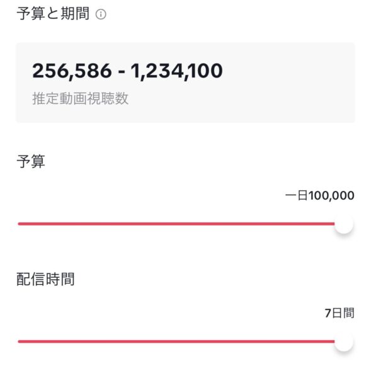Click the 256,586 - 1,234,100 estimate figure
The image size is (371, 378).
[x=127, y=71]
